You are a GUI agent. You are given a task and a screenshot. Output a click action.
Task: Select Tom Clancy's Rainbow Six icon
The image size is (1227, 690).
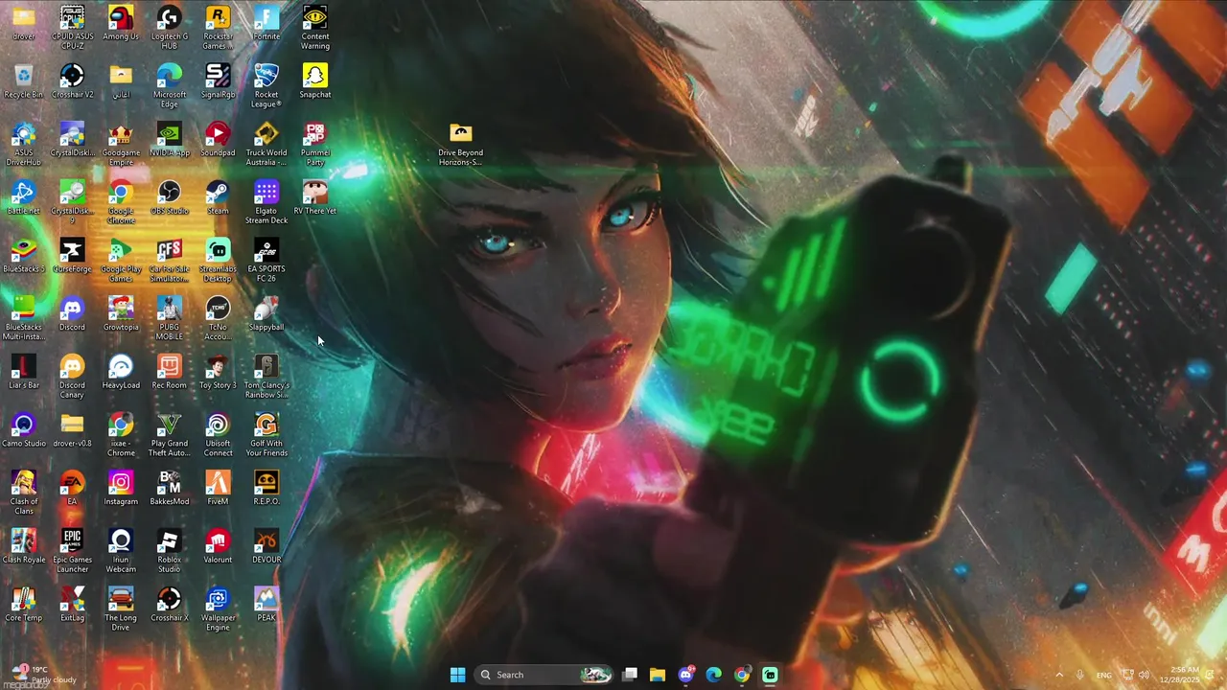pos(266,378)
